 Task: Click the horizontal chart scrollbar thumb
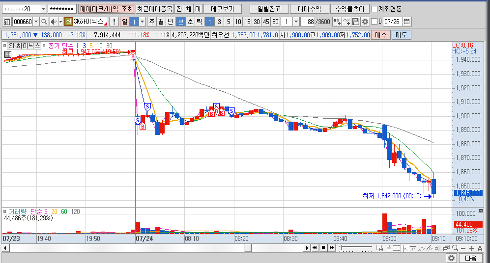point(248,248)
